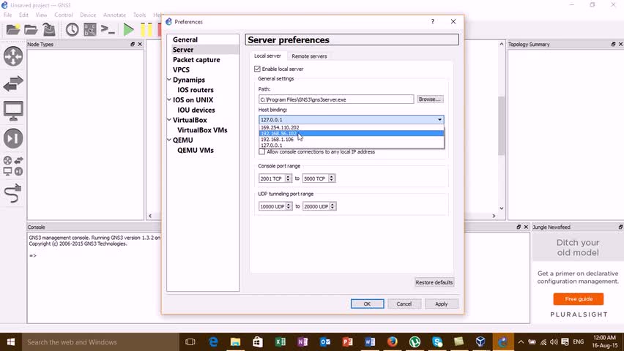
Task: Select IOU devices preferences page
Action: tap(196, 110)
